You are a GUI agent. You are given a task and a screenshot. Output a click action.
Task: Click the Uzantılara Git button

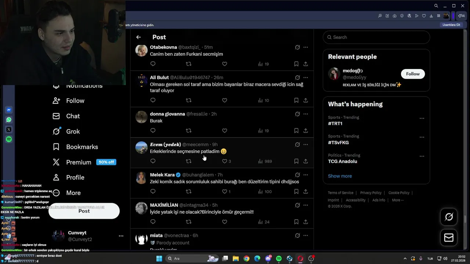(451, 25)
